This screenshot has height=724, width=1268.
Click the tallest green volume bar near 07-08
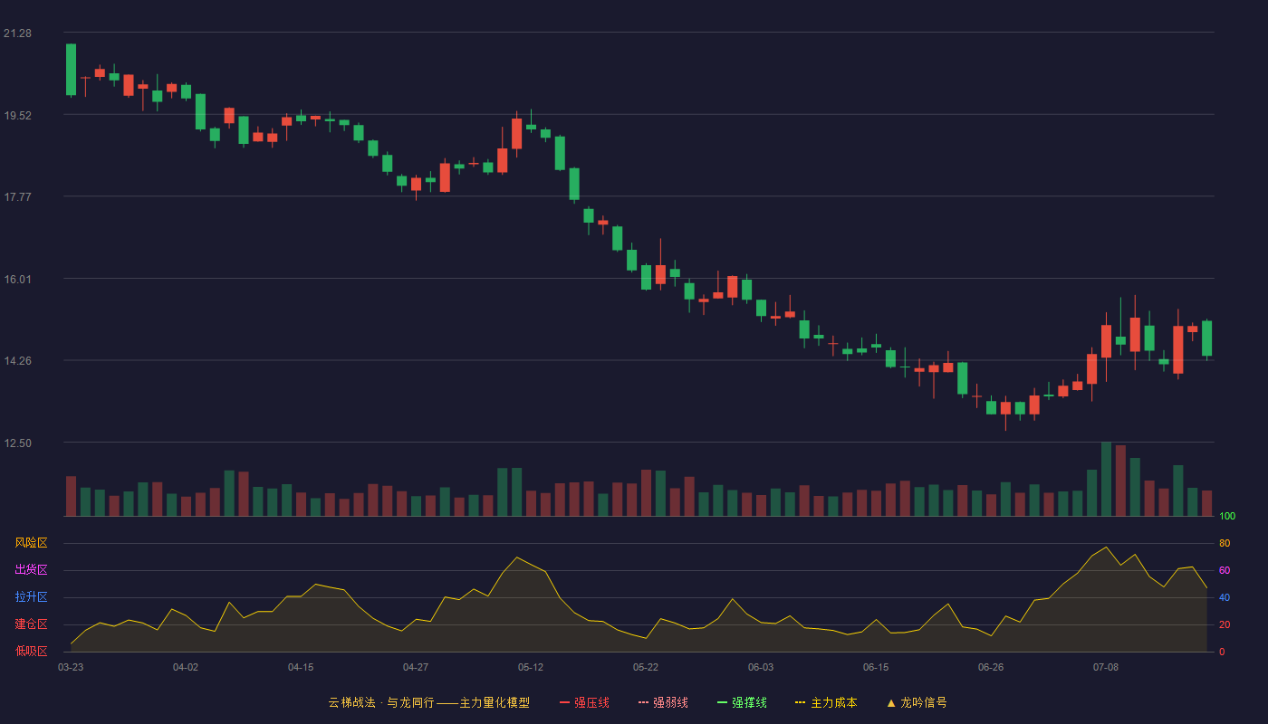[x=1106, y=479]
